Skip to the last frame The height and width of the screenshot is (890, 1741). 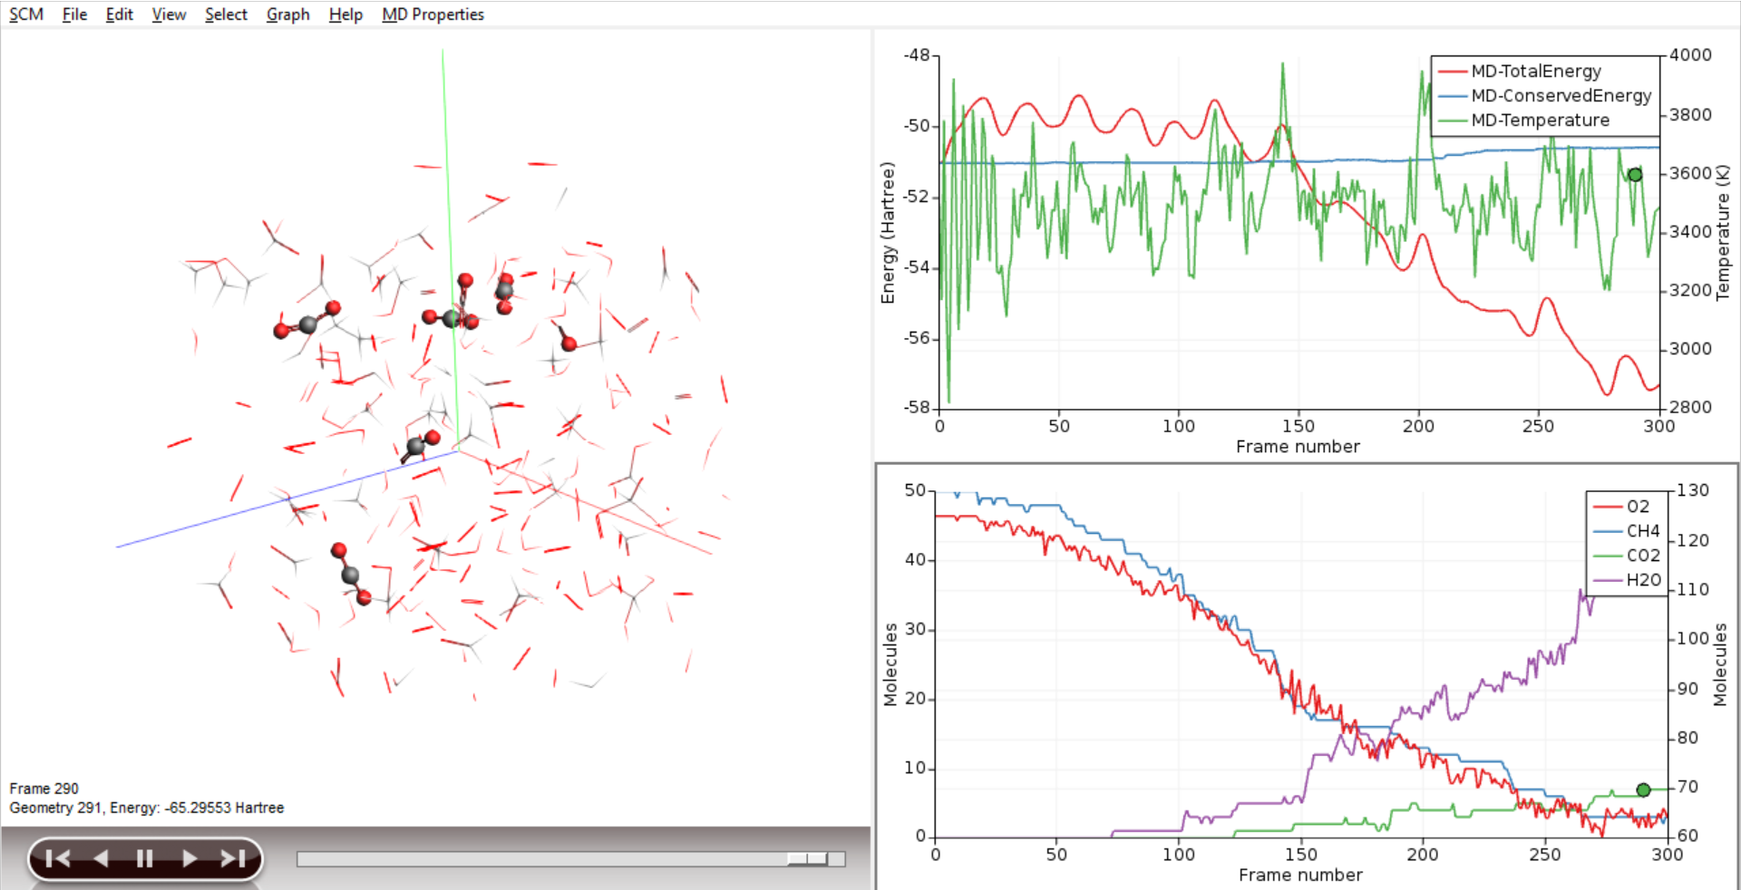coord(233,858)
